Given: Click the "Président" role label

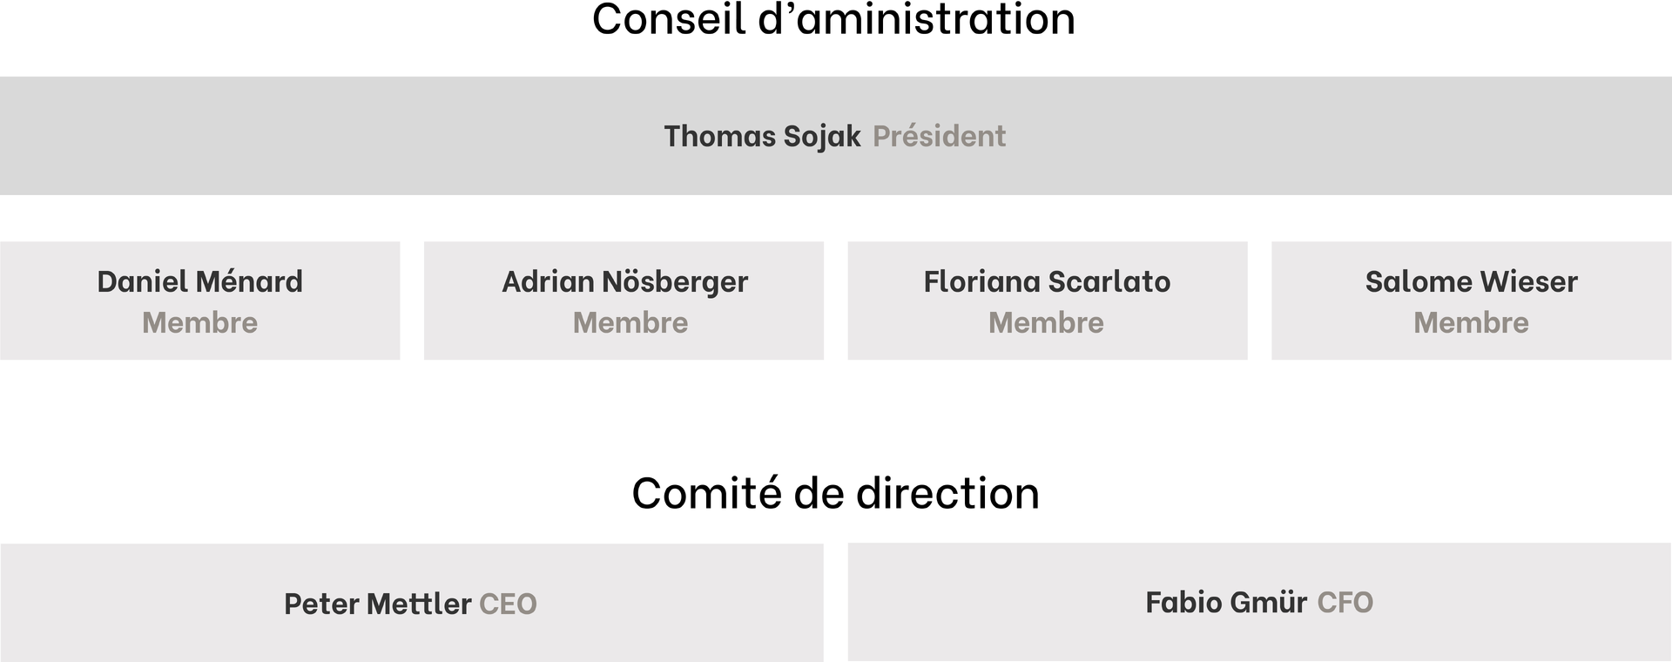Looking at the screenshot, I should [x=939, y=137].
